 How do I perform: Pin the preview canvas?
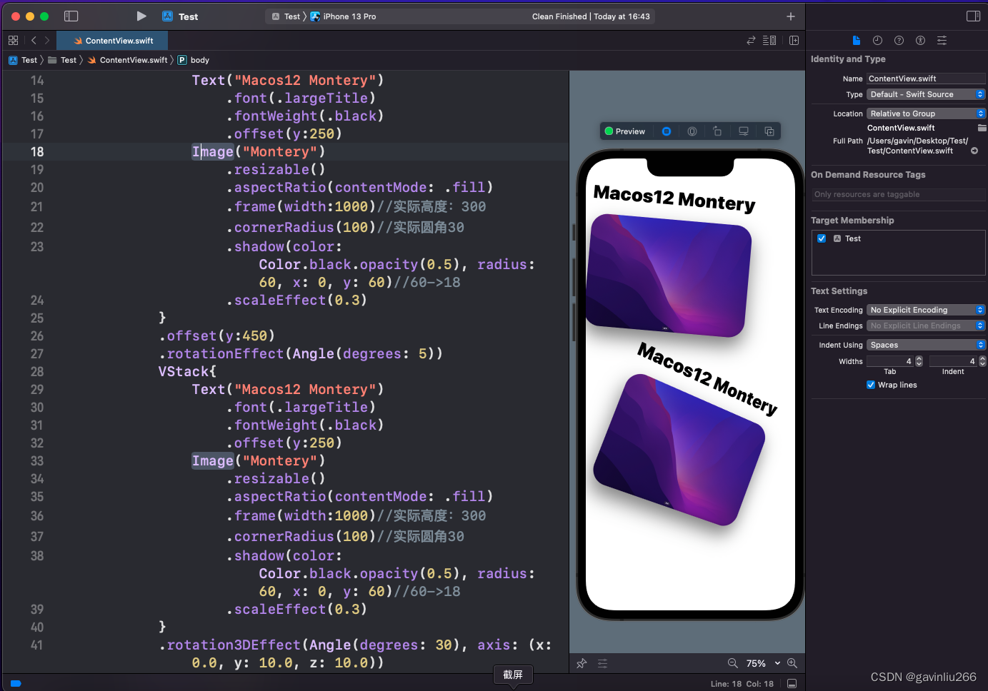click(x=582, y=663)
